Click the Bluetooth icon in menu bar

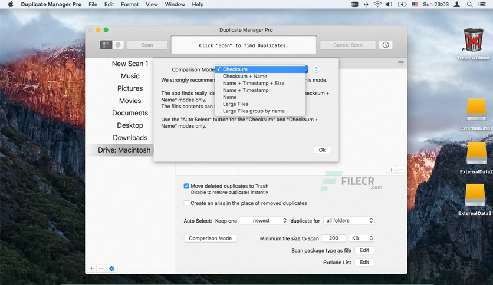pos(366,4)
